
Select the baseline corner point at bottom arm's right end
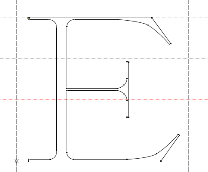click(161, 161)
